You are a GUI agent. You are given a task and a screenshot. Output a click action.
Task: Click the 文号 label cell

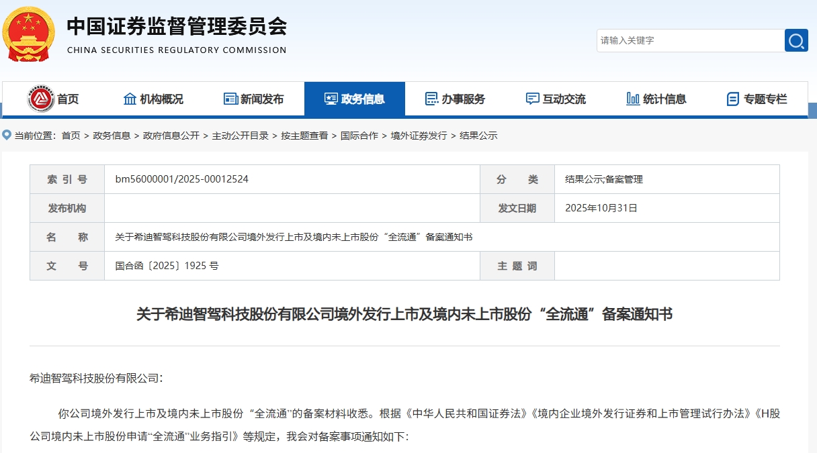pyautogui.click(x=67, y=266)
